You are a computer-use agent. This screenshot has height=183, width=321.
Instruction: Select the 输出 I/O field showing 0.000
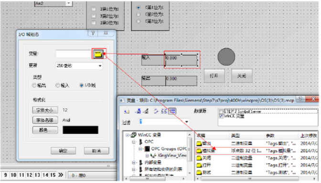pos(181,81)
